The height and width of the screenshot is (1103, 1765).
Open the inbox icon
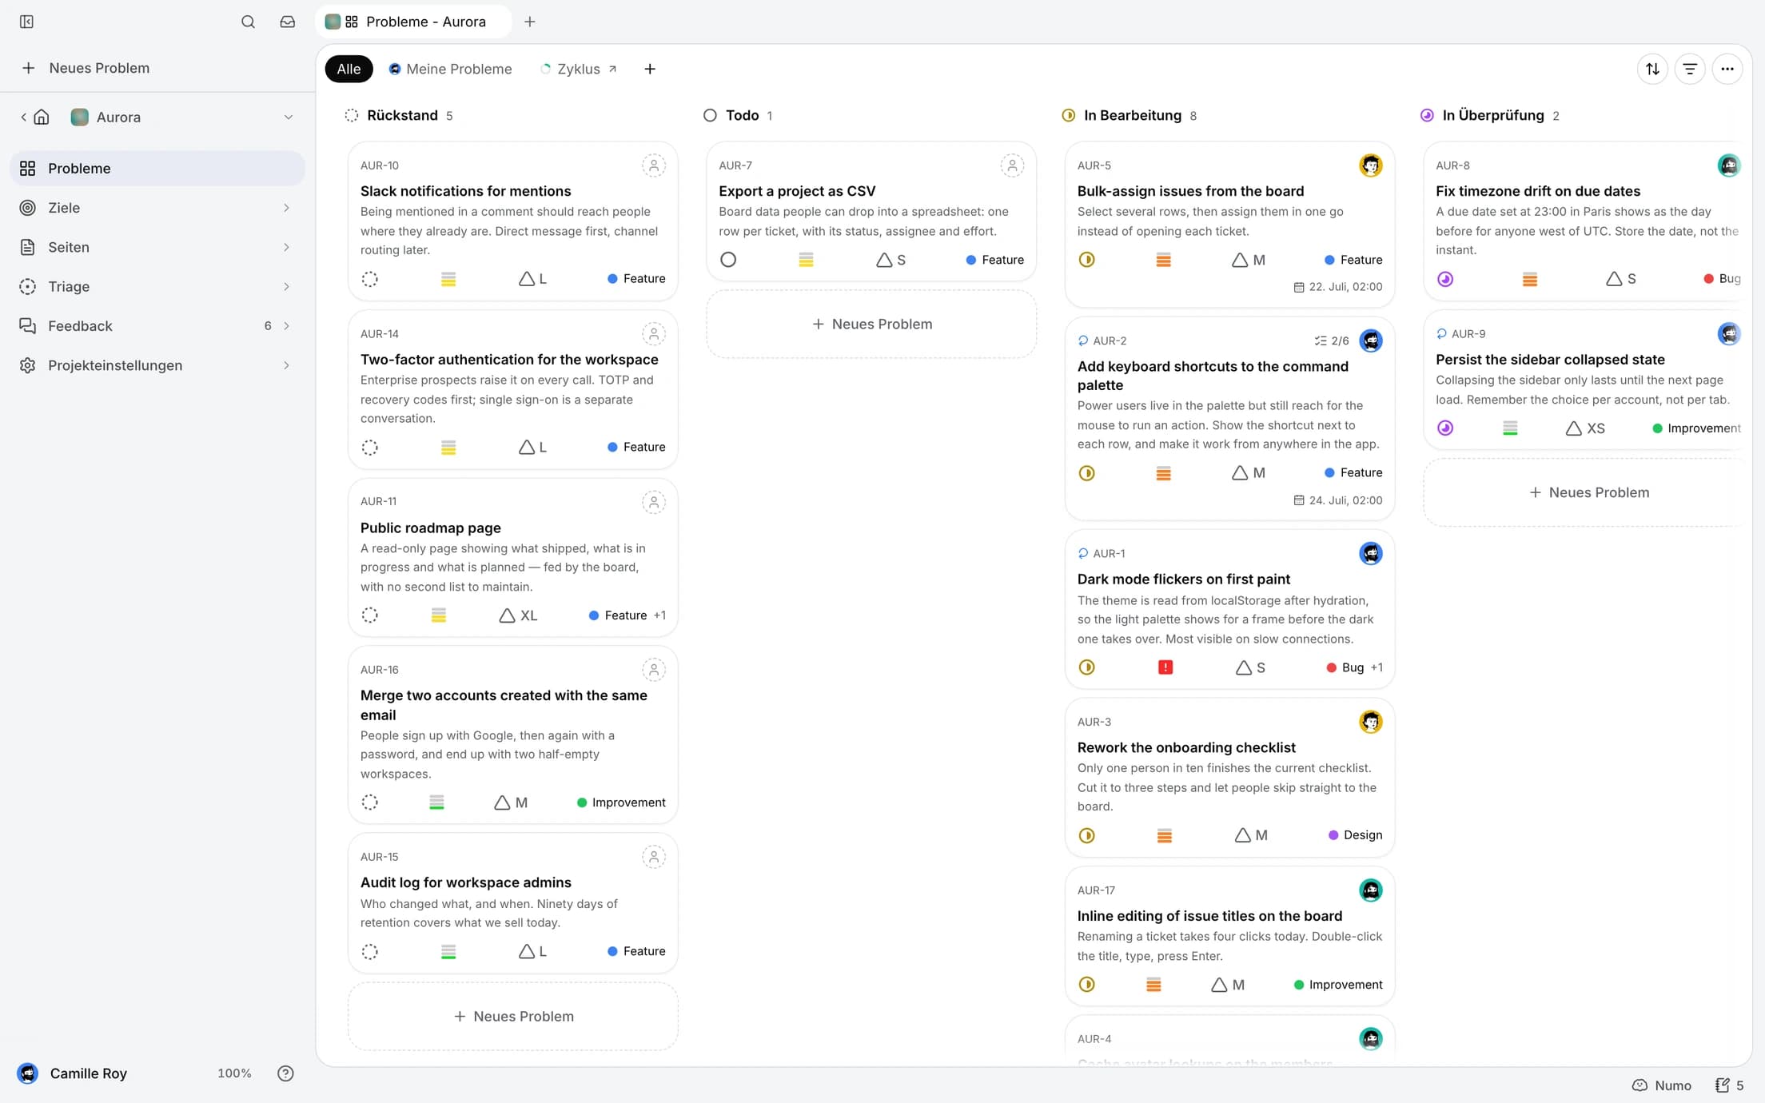(x=287, y=22)
